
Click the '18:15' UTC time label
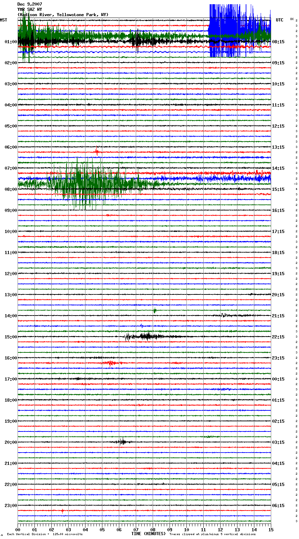pyautogui.click(x=278, y=253)
